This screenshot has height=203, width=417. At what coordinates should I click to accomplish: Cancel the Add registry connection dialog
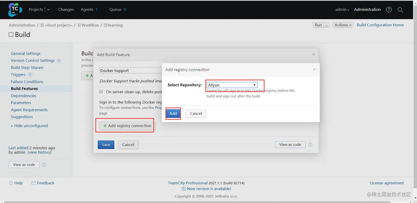[196, 113]
